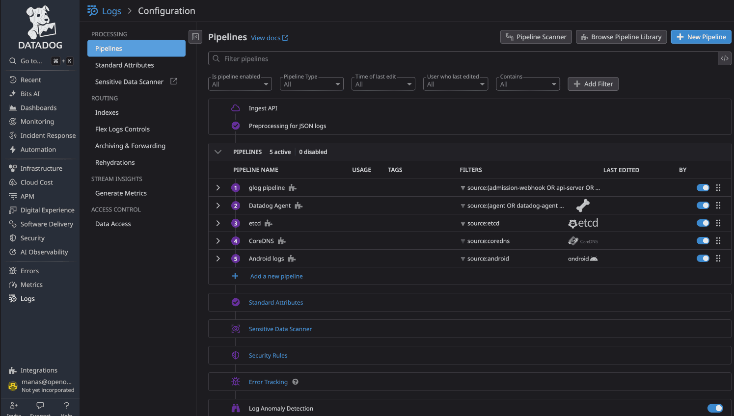Select Security in the sidebar
The height and width of the screenshot is (416, 734).
click(32, 237)
